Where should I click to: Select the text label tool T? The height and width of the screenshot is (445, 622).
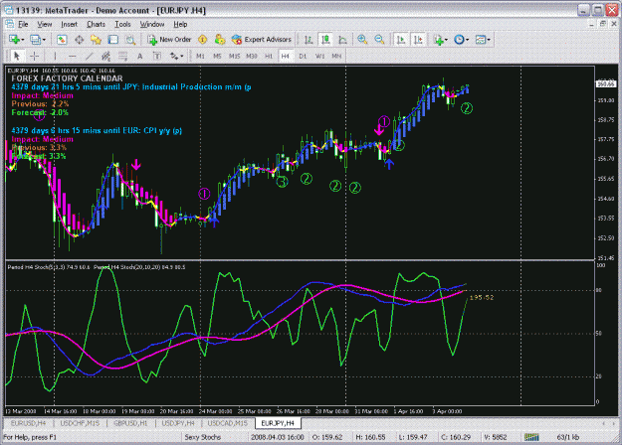tap(157, 57)
